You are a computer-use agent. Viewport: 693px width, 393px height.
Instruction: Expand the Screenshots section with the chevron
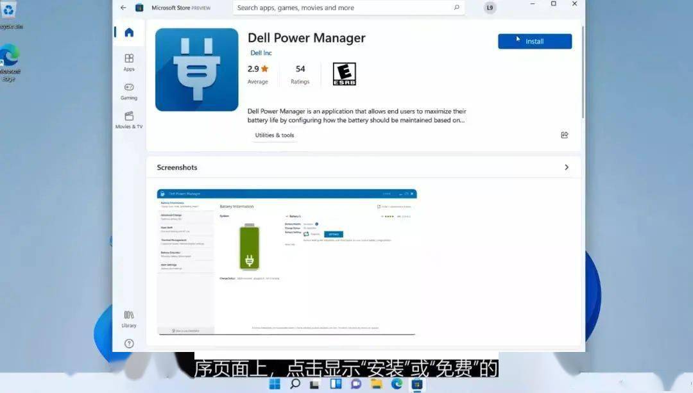tap(567, 167)
